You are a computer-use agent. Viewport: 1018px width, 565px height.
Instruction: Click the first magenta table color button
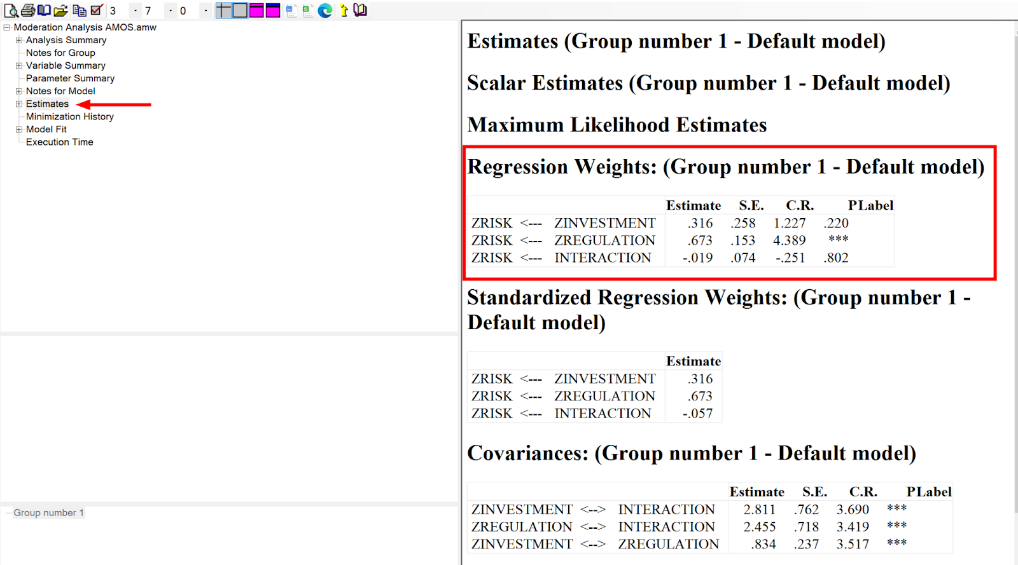[256, 10]
